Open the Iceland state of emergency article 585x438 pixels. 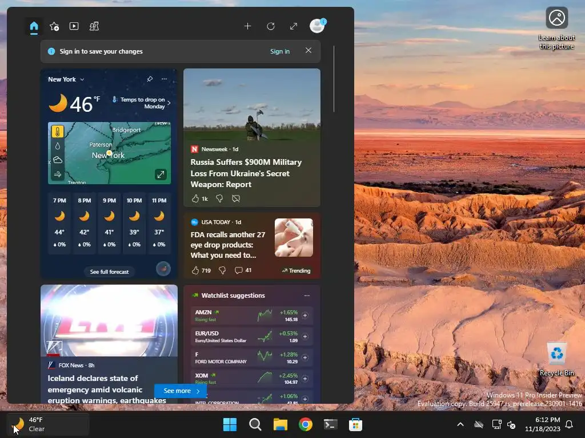tap(107, 389)
